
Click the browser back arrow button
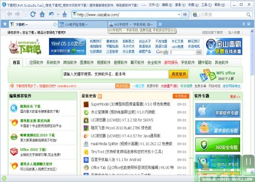[10, 14]
